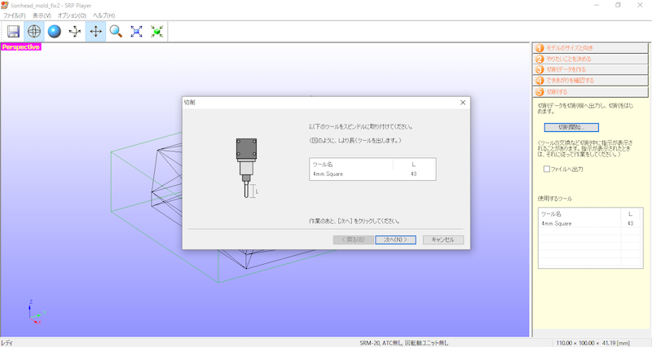
Task: Expand step 4 できあがりを確認する
Action: (x=590, y=81)
